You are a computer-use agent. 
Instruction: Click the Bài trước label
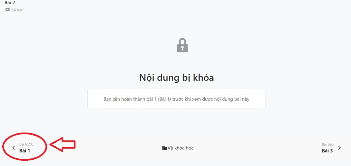(26, 144)
